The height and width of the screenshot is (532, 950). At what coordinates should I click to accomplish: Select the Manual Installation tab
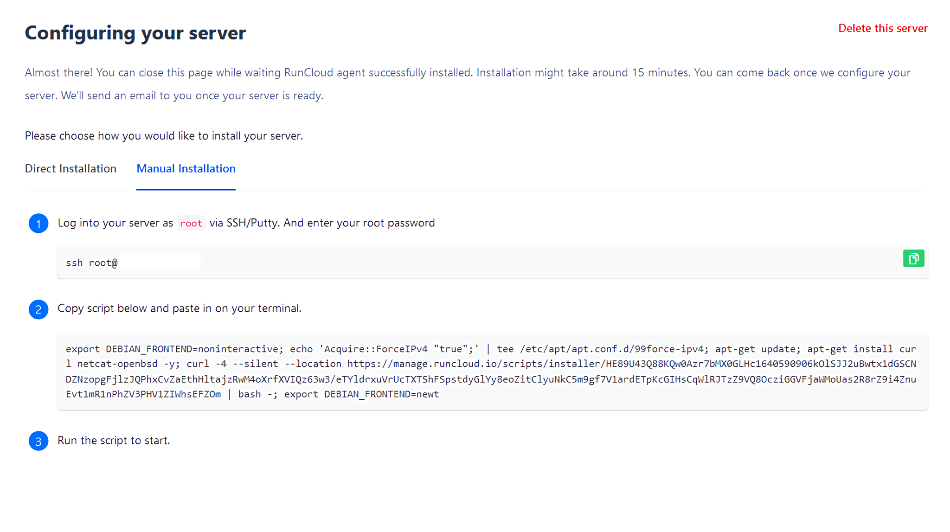pyautogui.click(x=186, y=168)
